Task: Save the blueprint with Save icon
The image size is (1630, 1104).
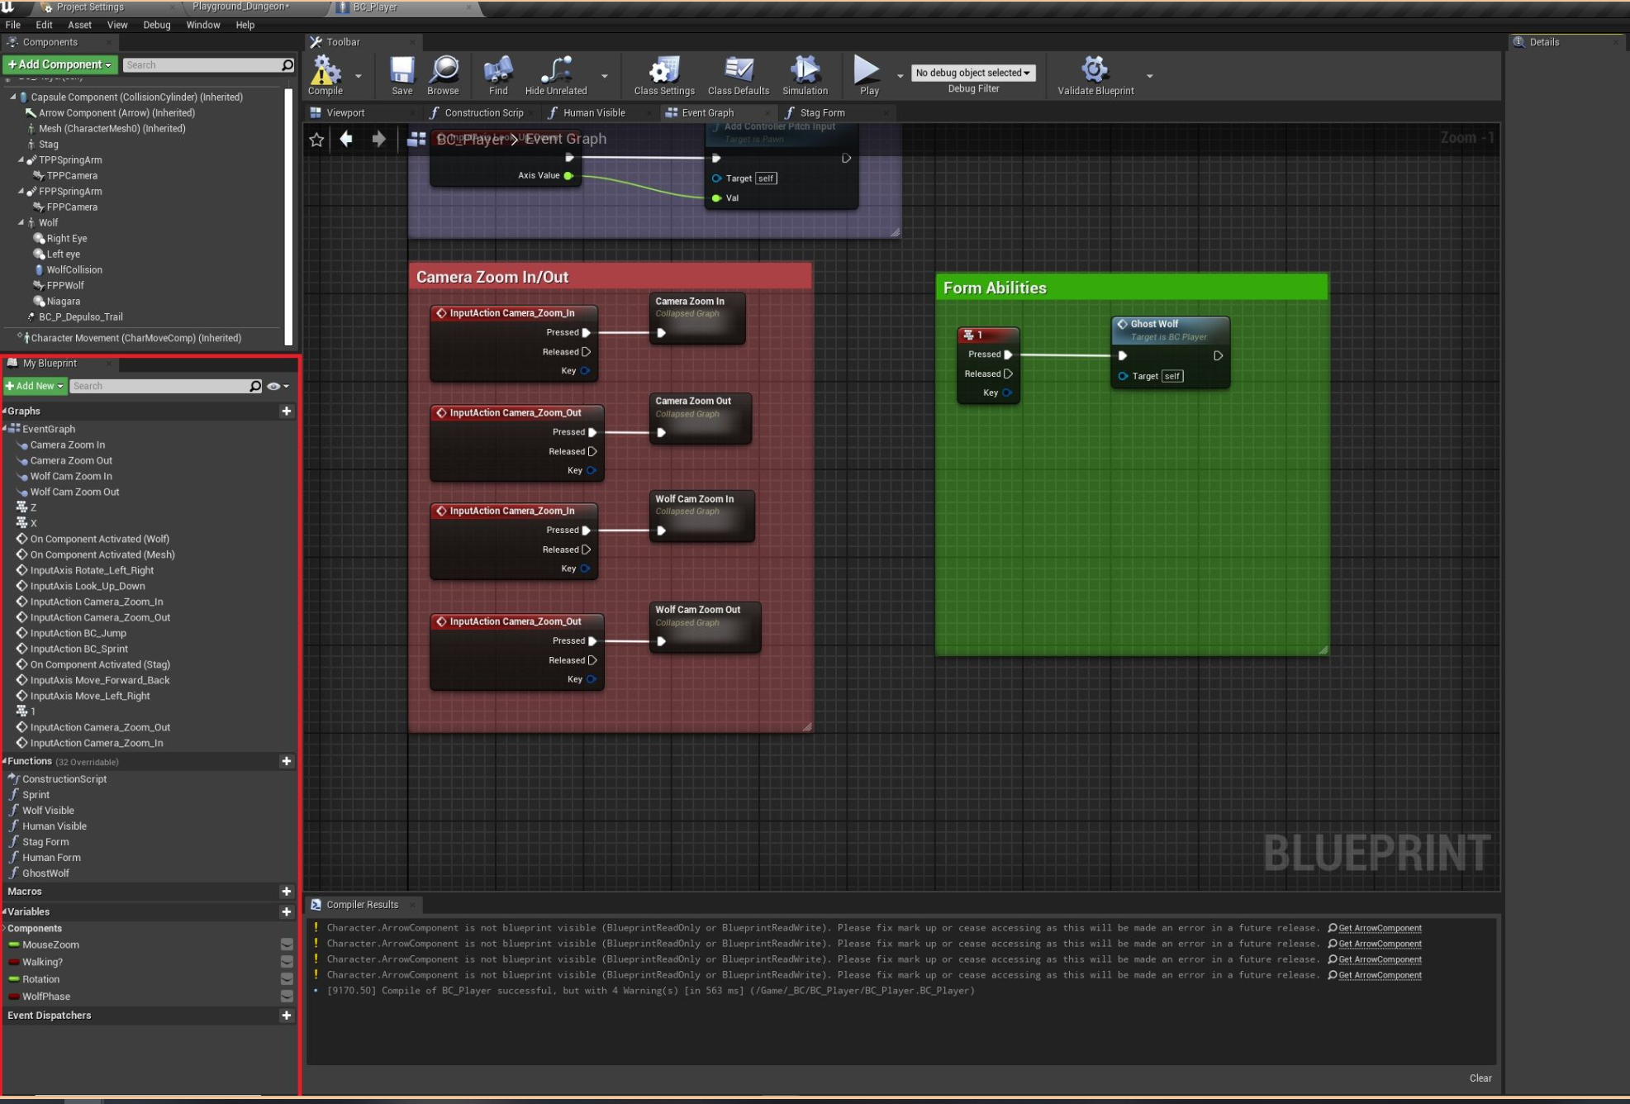Action: 402,71
